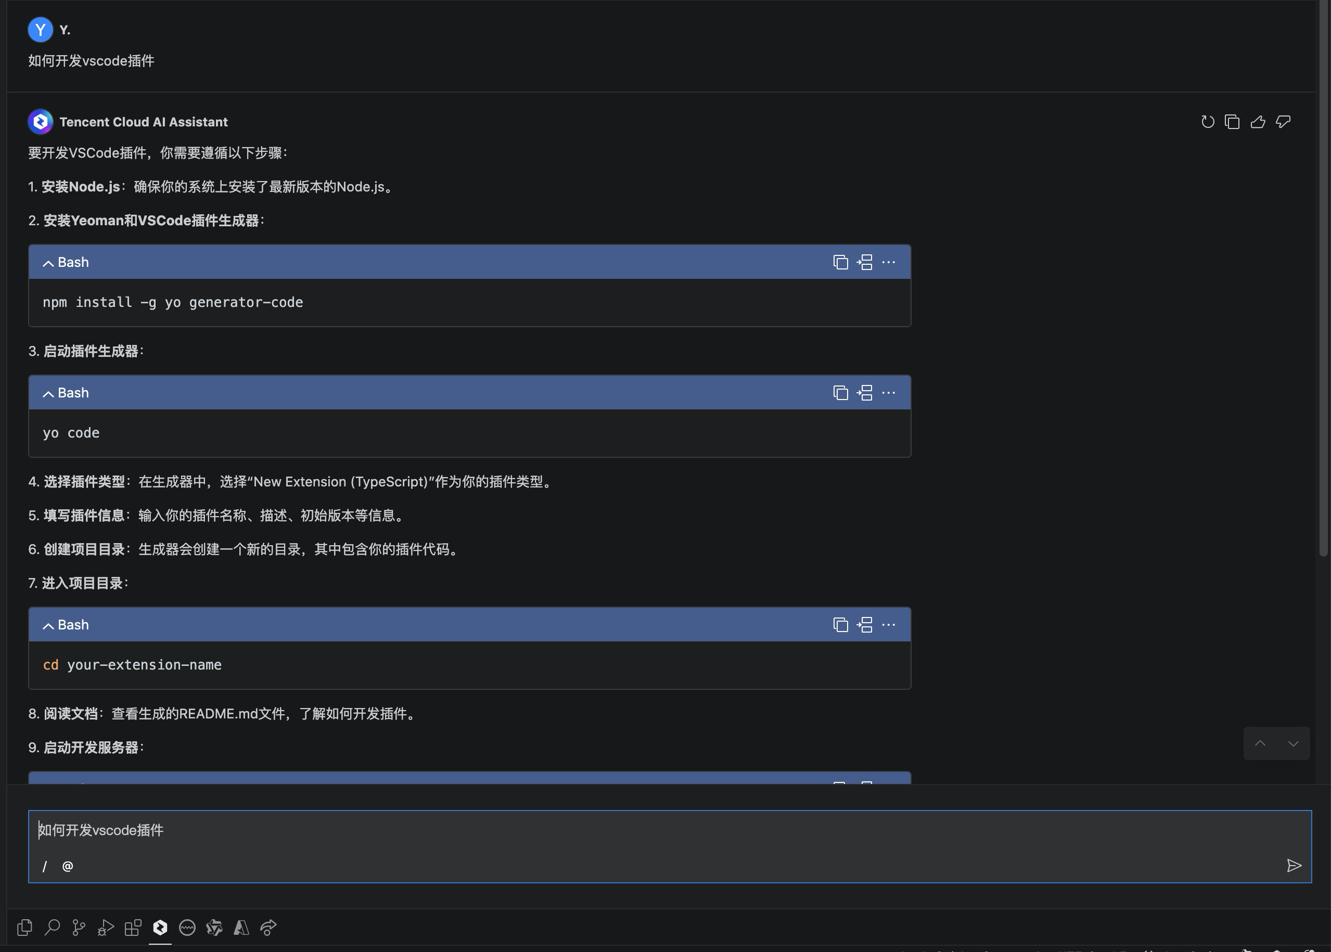Copy the yo code block
Image resolution: width=1331 pixels, height=952 pixels.
pos(841,393)
